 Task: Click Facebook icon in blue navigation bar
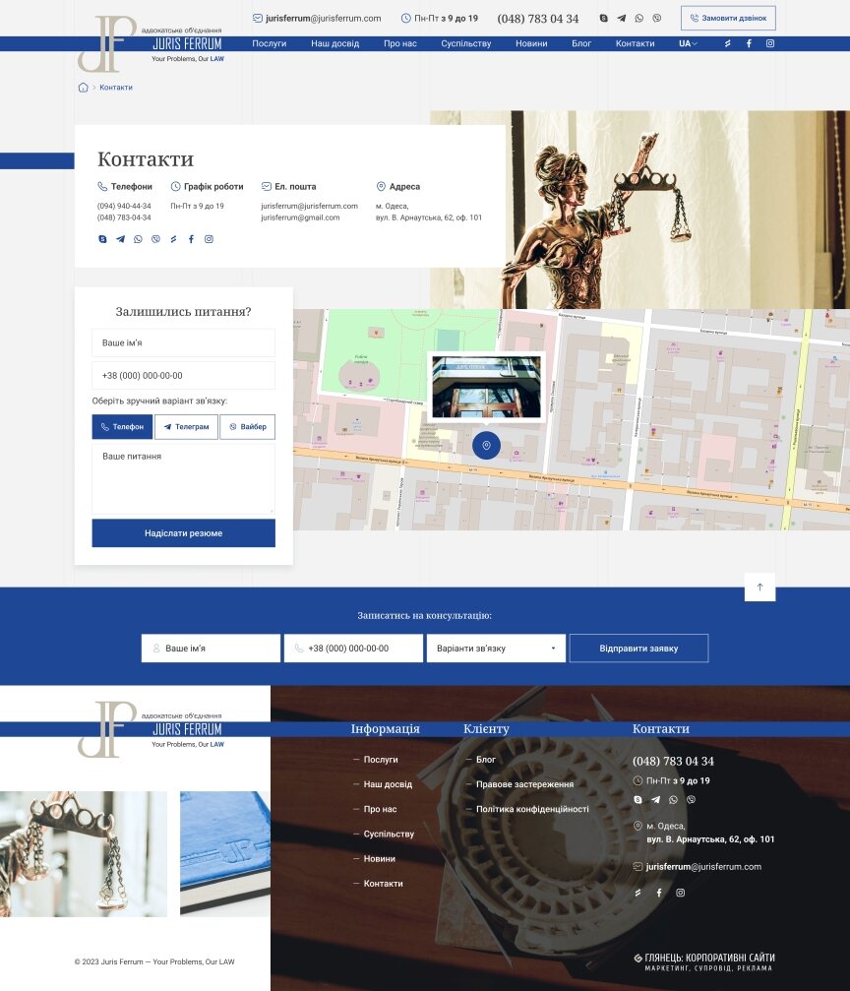749,43
